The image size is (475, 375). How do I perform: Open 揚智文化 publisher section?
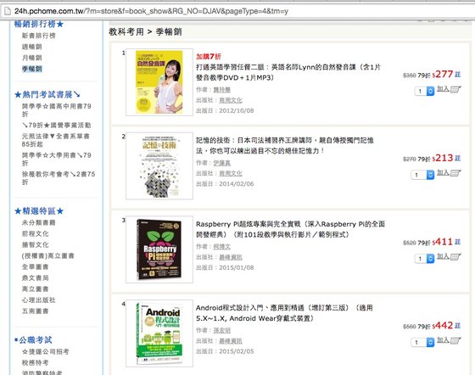[35, 244]
